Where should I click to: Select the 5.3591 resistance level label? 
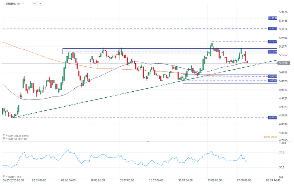(273, 18)
